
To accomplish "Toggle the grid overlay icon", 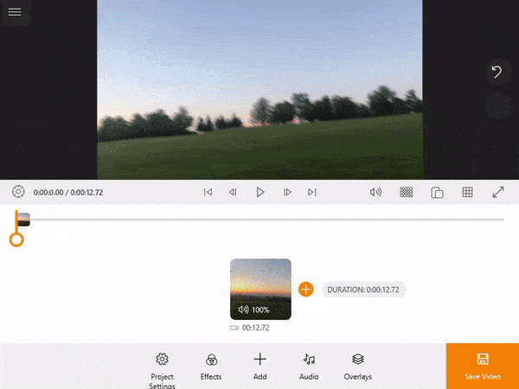I will [467, 192].
